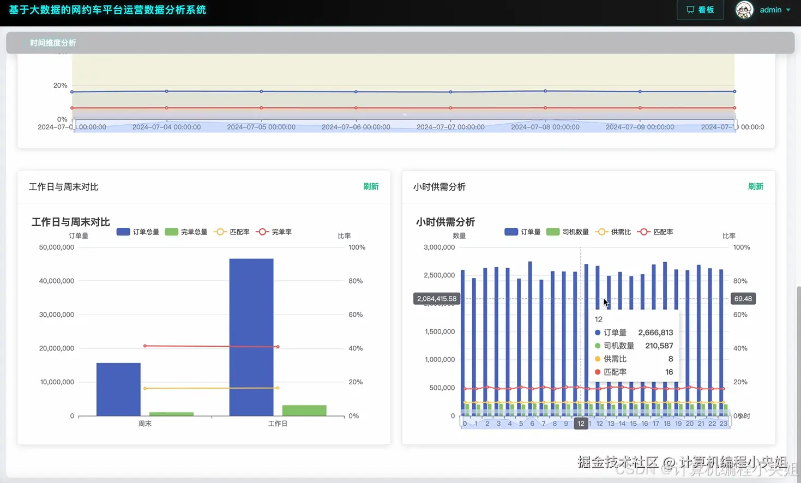This screenshot has height=483, width=801.
Task: Toggle 完单率 legend in weekday chart
Action: [274, 232]
